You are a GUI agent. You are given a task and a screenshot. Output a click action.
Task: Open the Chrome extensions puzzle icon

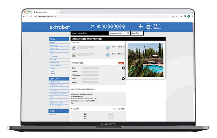(181, 16)
